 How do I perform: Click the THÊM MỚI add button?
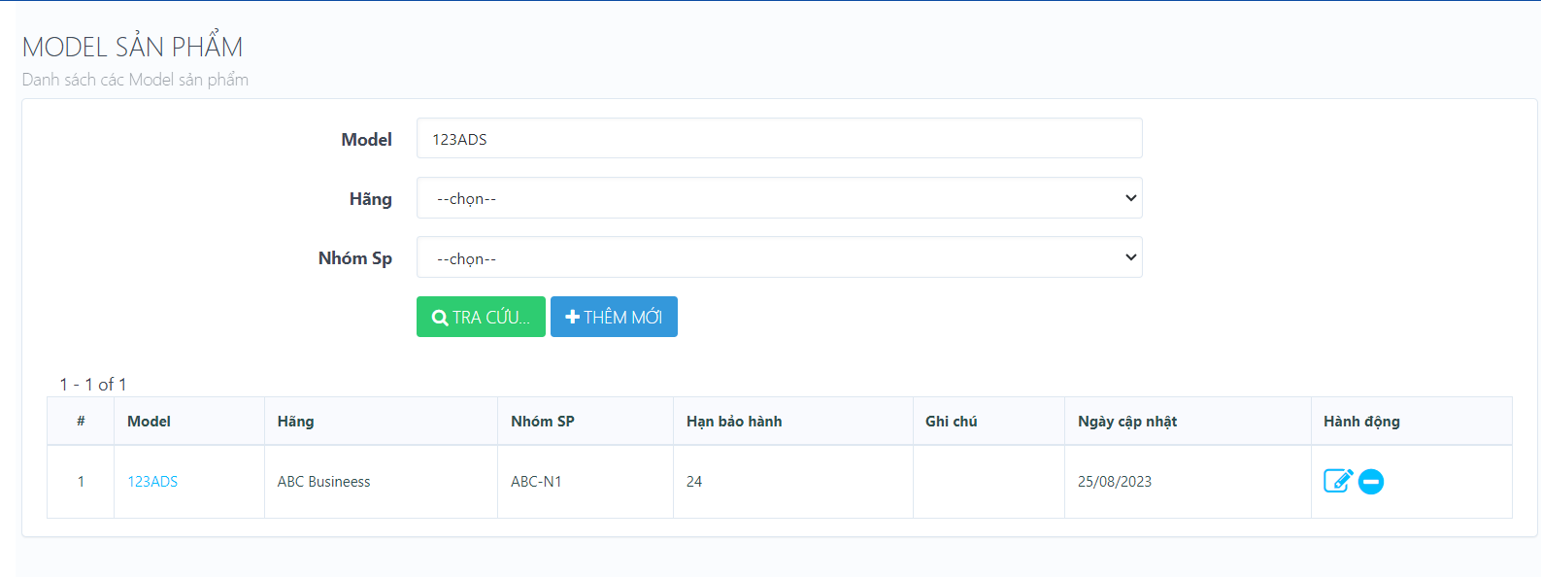coord(614,317)
